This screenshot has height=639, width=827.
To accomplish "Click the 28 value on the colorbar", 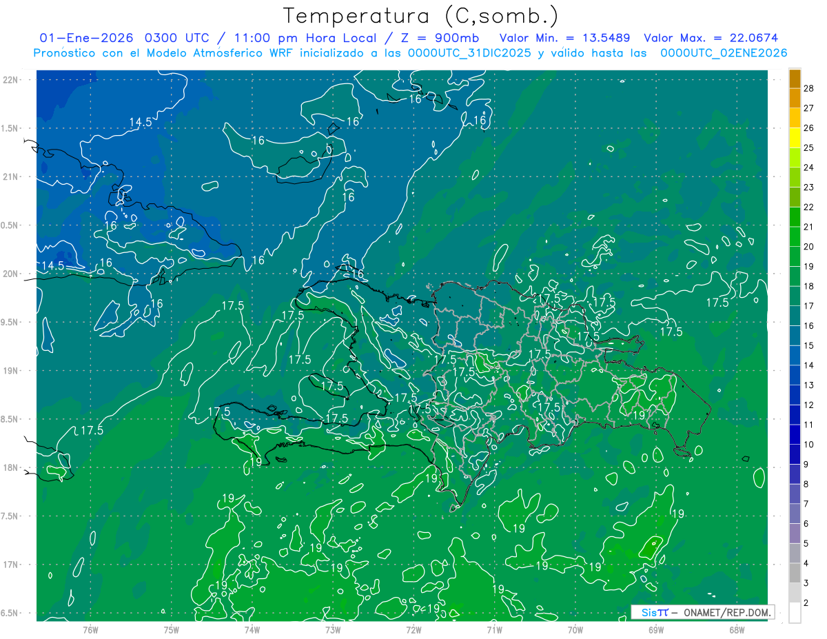I will 809,88.
